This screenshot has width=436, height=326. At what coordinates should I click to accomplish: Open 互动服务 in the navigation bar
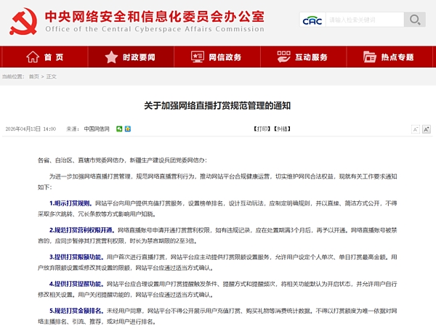tap(304, 57)
